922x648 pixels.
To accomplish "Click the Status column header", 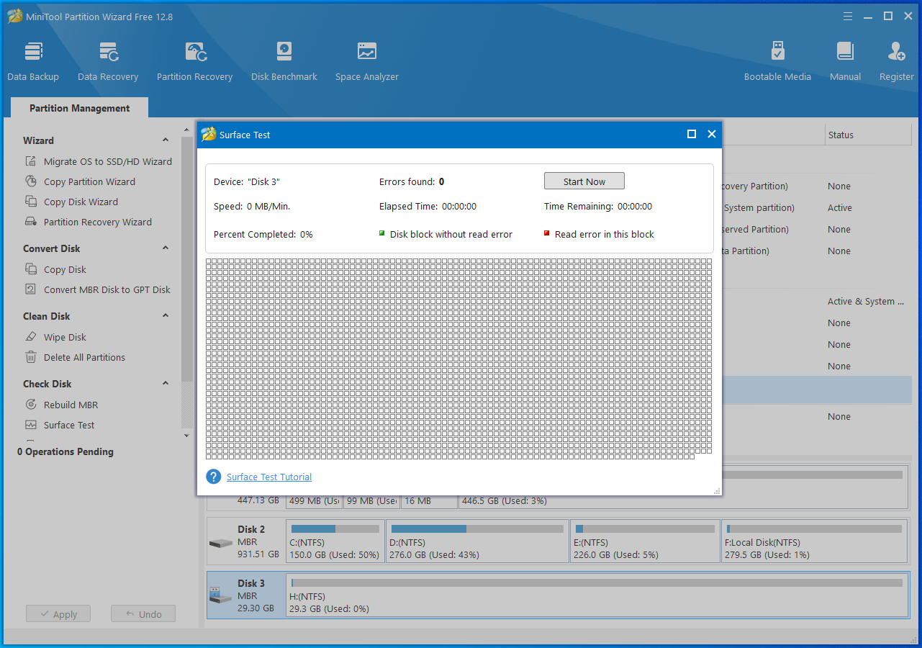I will [x=868, y=135].
